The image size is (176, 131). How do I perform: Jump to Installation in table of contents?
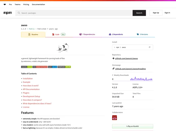[28, 79]
